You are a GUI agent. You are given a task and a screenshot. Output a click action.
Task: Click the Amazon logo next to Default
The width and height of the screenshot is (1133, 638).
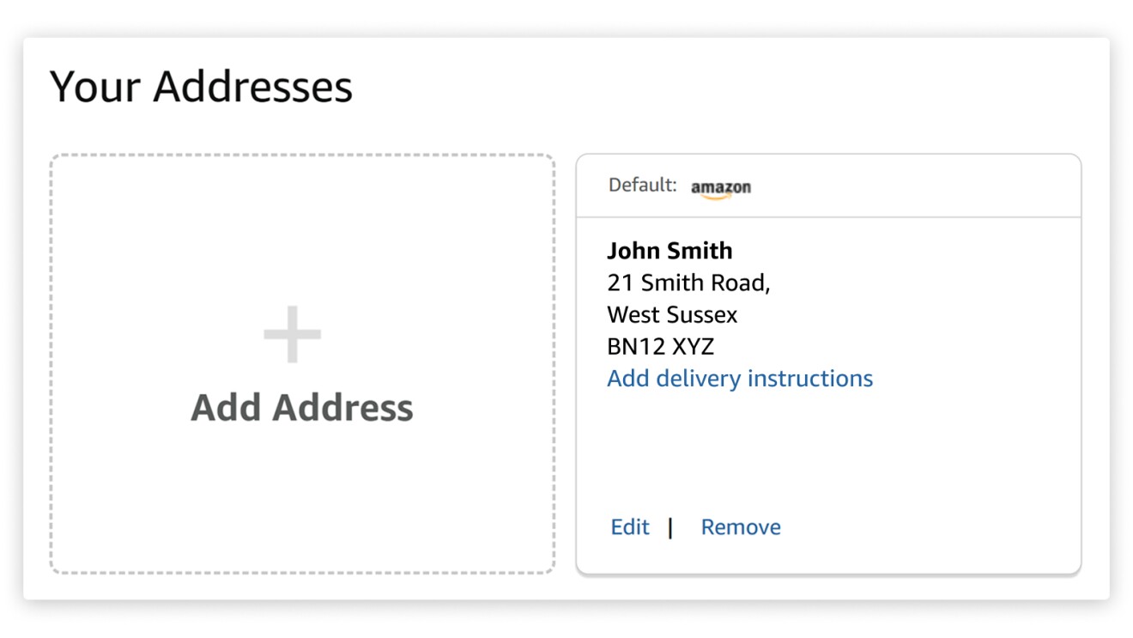click(721, 188)
